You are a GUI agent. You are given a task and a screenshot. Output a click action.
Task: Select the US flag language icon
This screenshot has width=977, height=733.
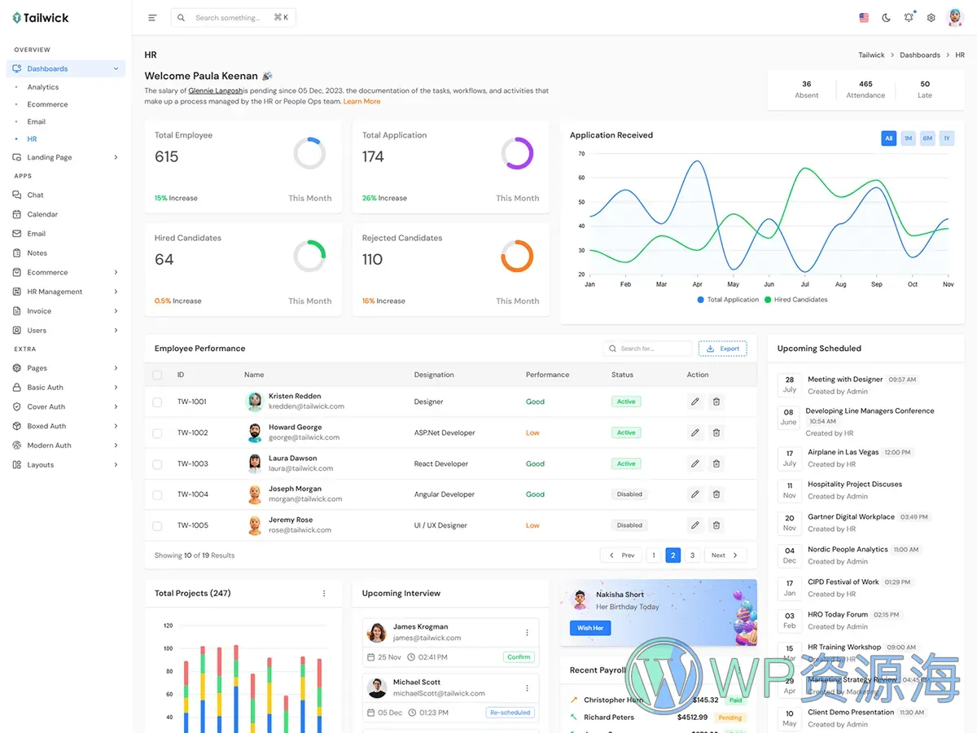[x=864, y=18]
